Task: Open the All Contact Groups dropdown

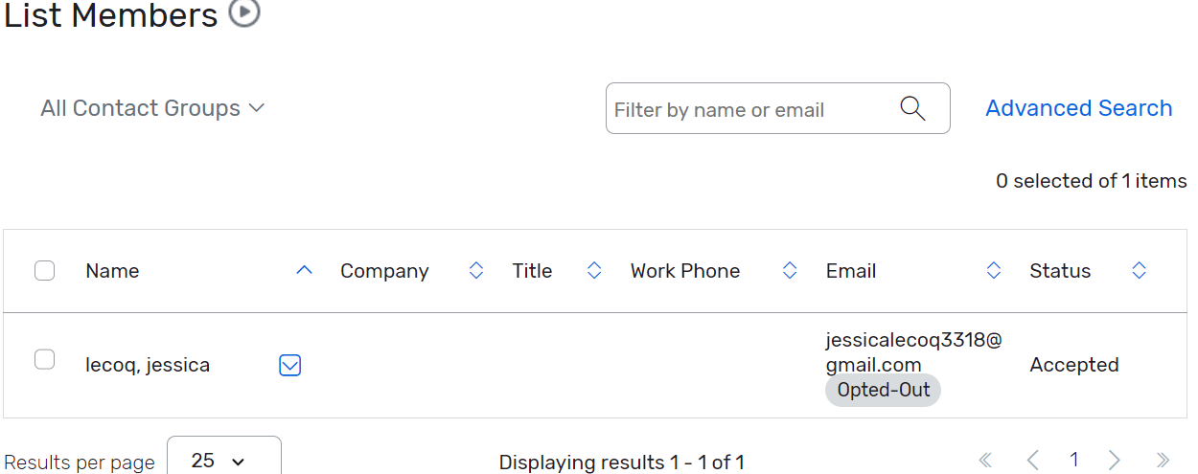Action: tap(152, 108)
